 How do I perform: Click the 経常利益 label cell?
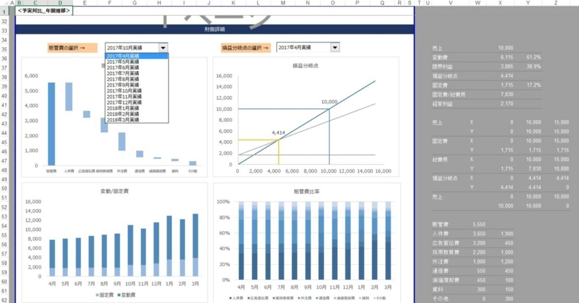pos(441,104)
